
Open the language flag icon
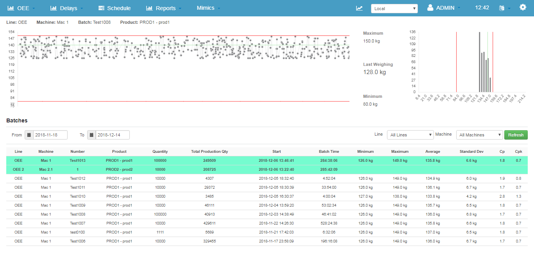pyautogui.click(x=502, y=8)
